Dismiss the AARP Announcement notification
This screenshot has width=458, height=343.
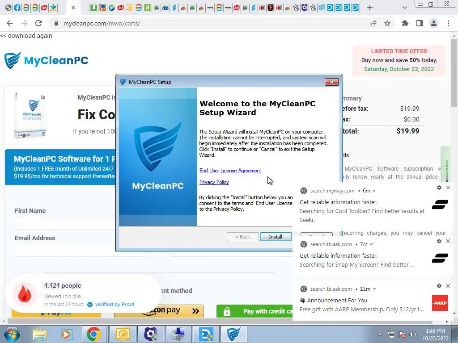pos(448,286)
